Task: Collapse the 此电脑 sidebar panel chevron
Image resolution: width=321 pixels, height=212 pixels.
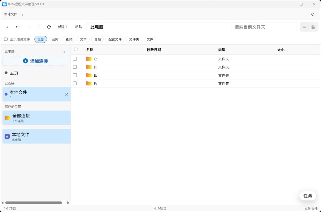Action: (64, 52)
